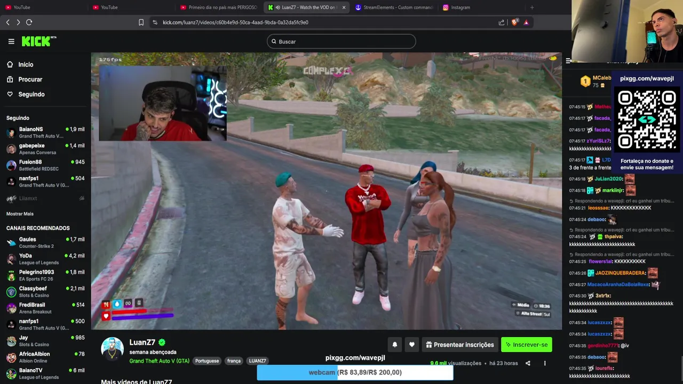683x384 pixels.
Task: Open the site settings icon beside the URL
Action: pos(155,22)
